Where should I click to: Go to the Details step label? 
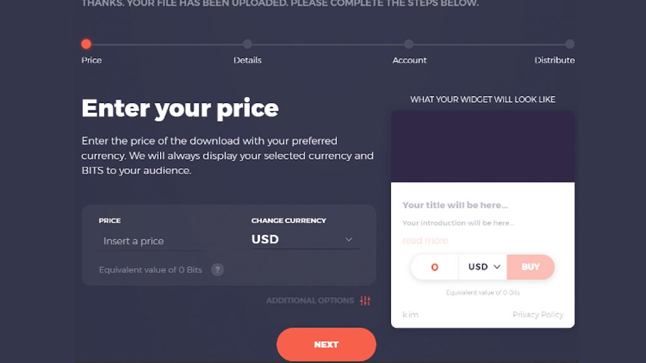click(x=247, y=60)
